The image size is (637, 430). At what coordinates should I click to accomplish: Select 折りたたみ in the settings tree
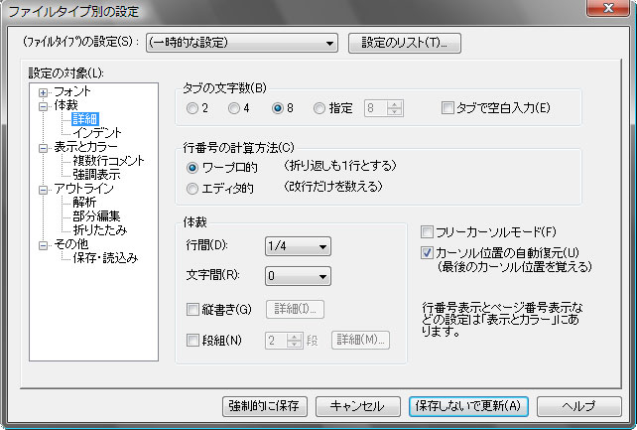[x=100, y=229]
